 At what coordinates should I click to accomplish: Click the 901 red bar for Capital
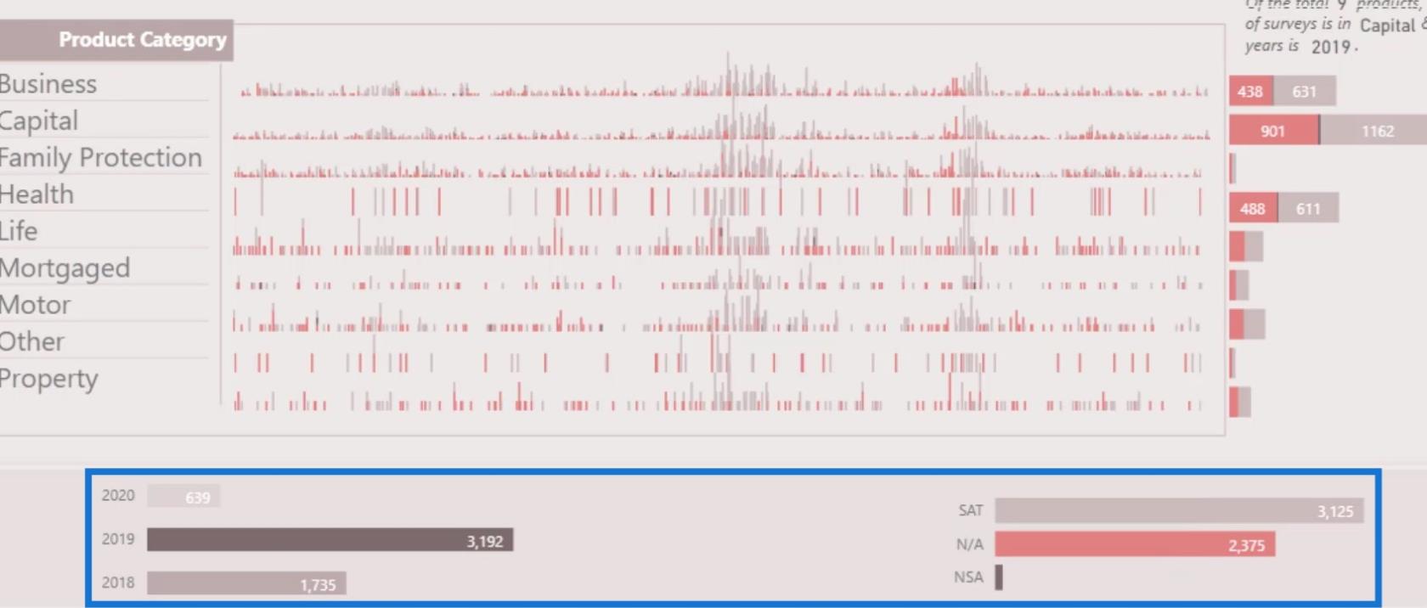tap(1273, 131)
